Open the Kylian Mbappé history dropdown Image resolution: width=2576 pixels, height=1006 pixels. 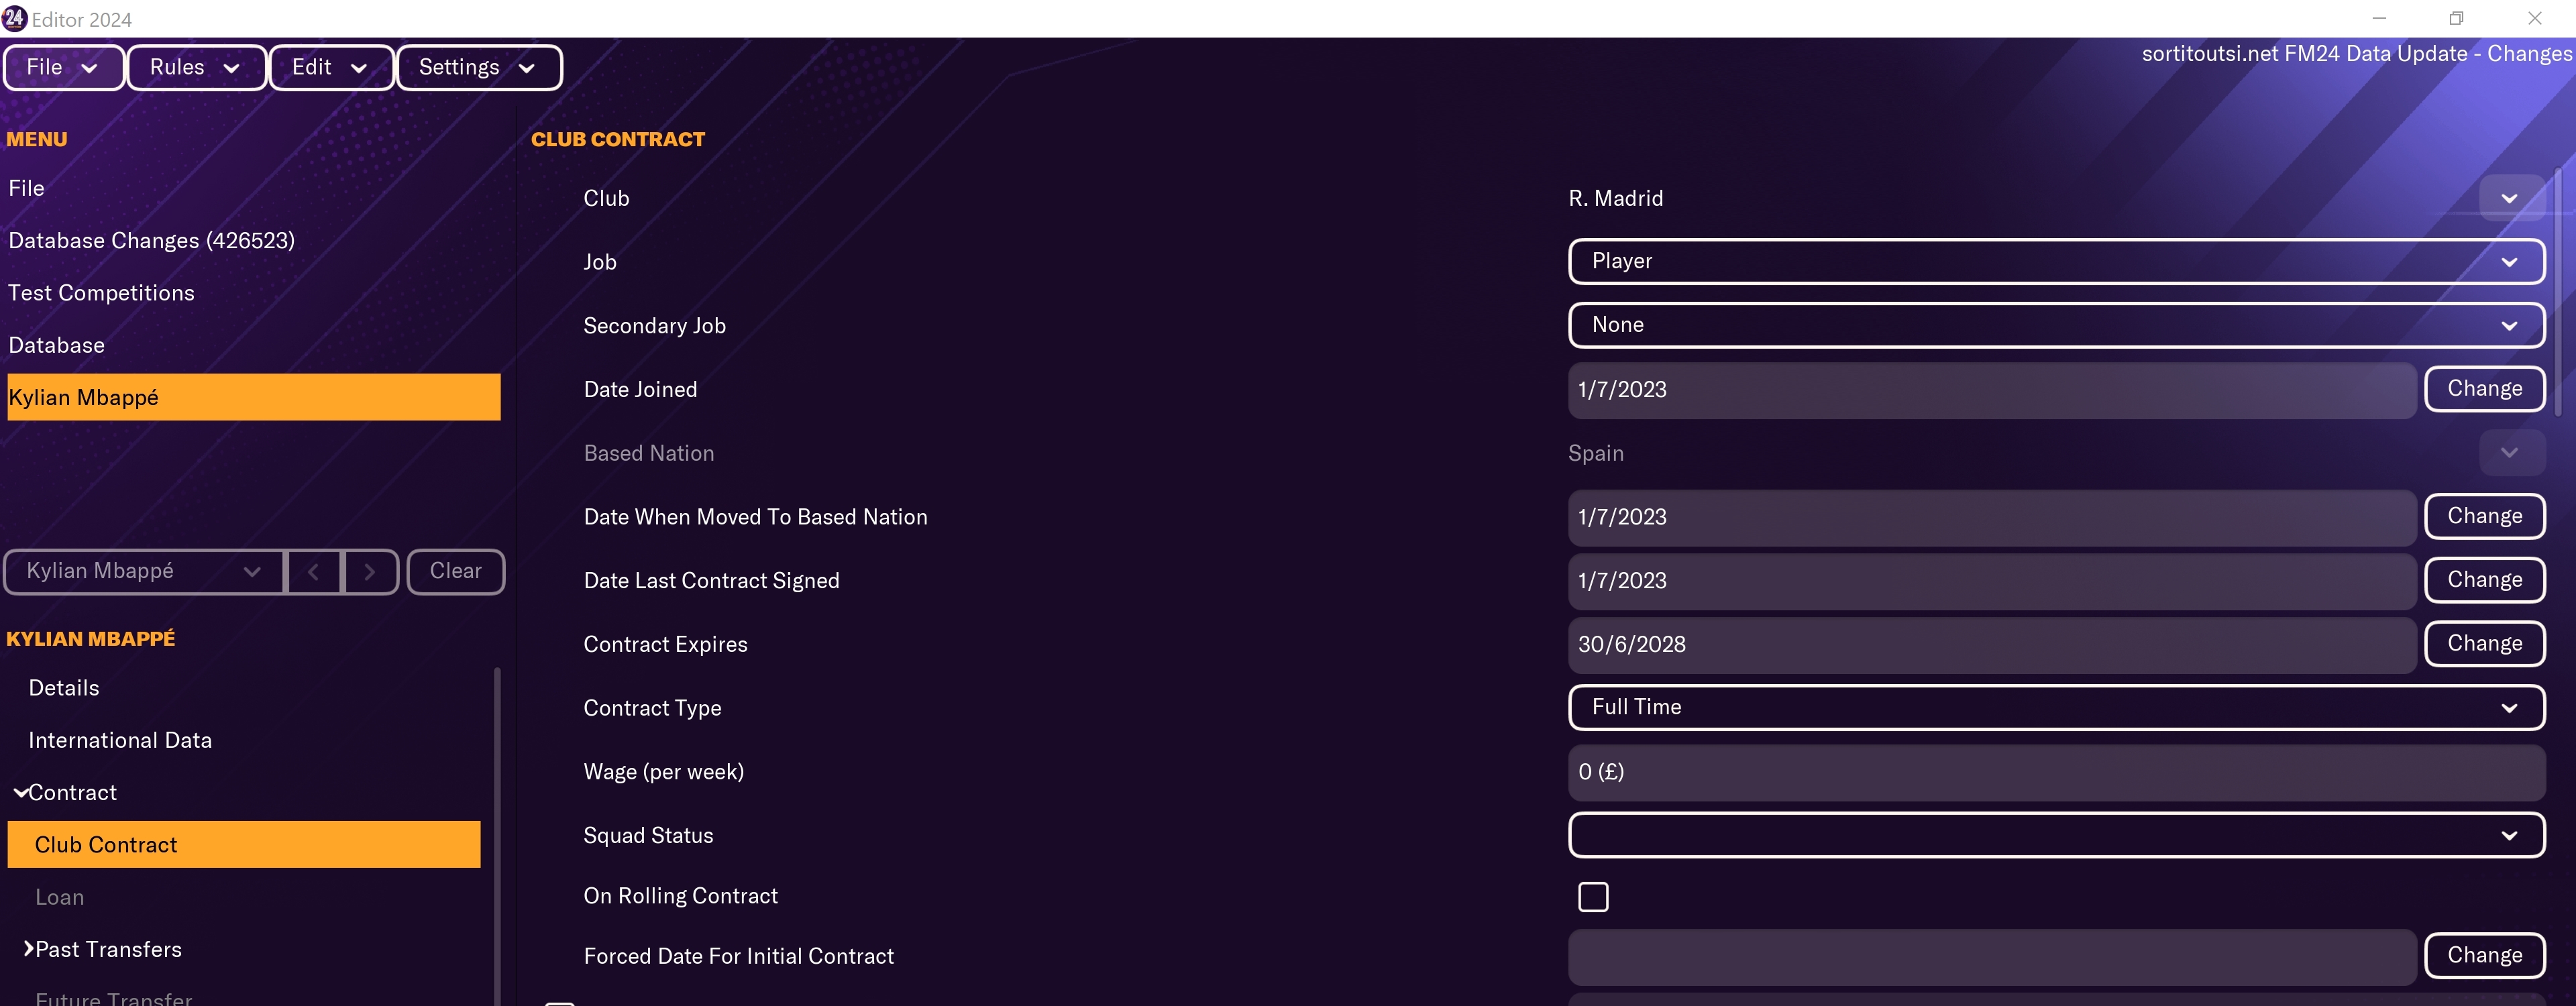[x=144, y=571]
